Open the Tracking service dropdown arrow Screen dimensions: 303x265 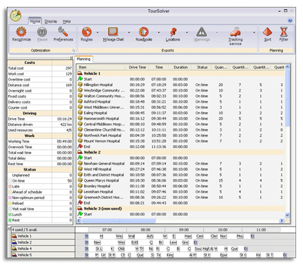pos(254,32)
